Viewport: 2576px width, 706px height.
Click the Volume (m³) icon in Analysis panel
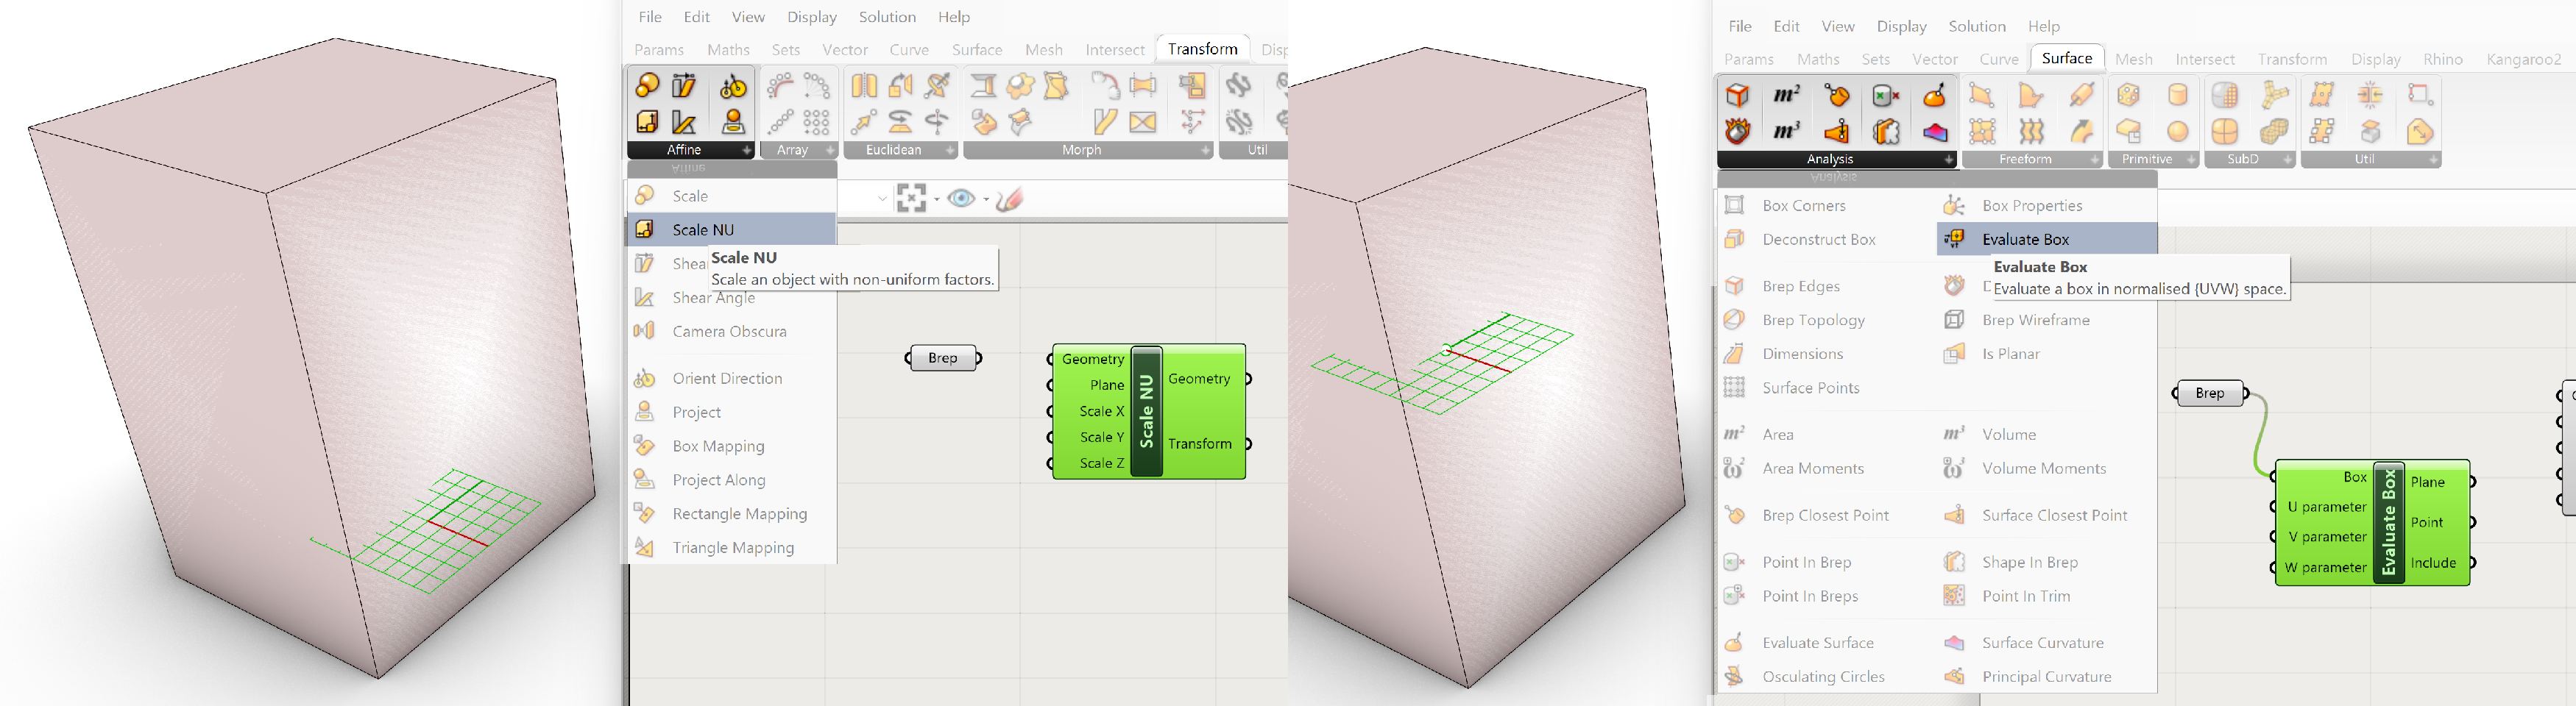click(1786, 131)
